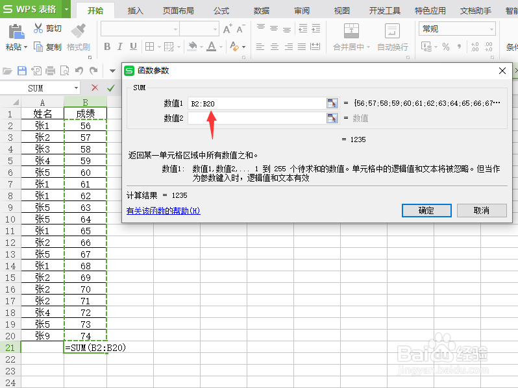Click the Cut scissors icon
The height and width of the screenshot is (388, 518).
[38, 28]
